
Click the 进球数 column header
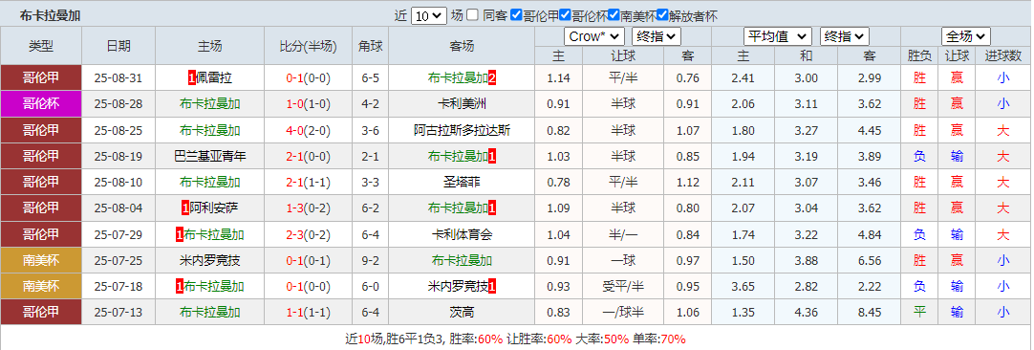pos(1003,55)
